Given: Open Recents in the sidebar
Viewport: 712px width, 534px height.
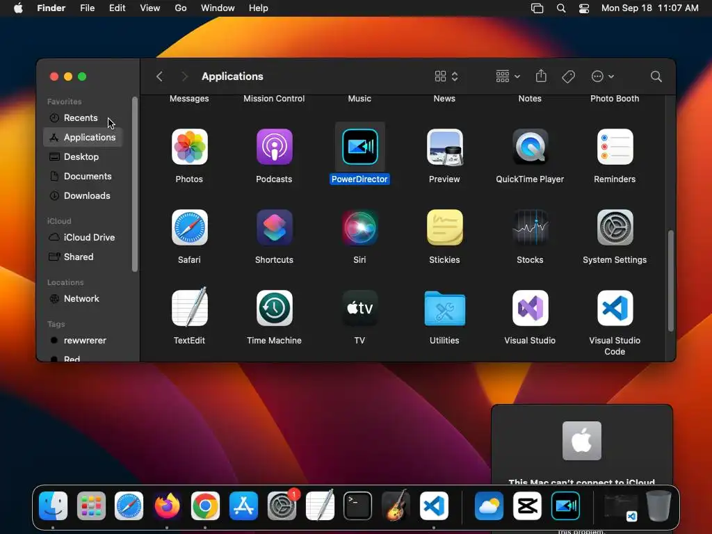Looking at the screenshot, I should 83,118.
